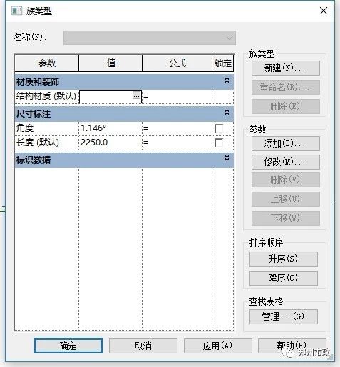The width and height of the screenshot is (340, 367).
Task: Close the 族类型 dialog
Action: click(324, 11)
